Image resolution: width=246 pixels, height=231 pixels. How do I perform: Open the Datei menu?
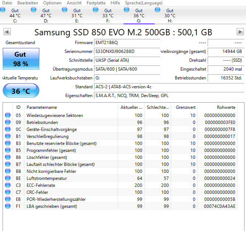coord(7,3)
